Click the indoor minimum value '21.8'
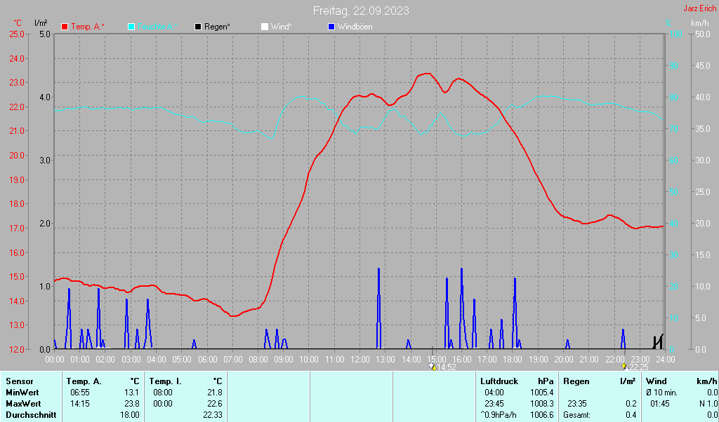The width and height of the screenshot is (719, 422). coord(215,393)
